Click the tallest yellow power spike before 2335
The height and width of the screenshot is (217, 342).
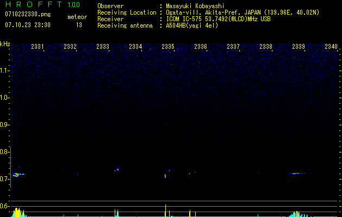(165, 210)
